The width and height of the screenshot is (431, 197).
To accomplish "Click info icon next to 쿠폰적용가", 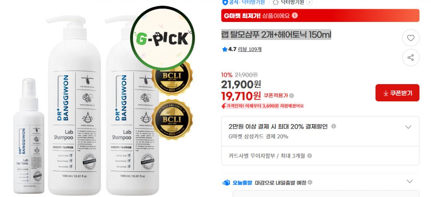I will 291,96.
